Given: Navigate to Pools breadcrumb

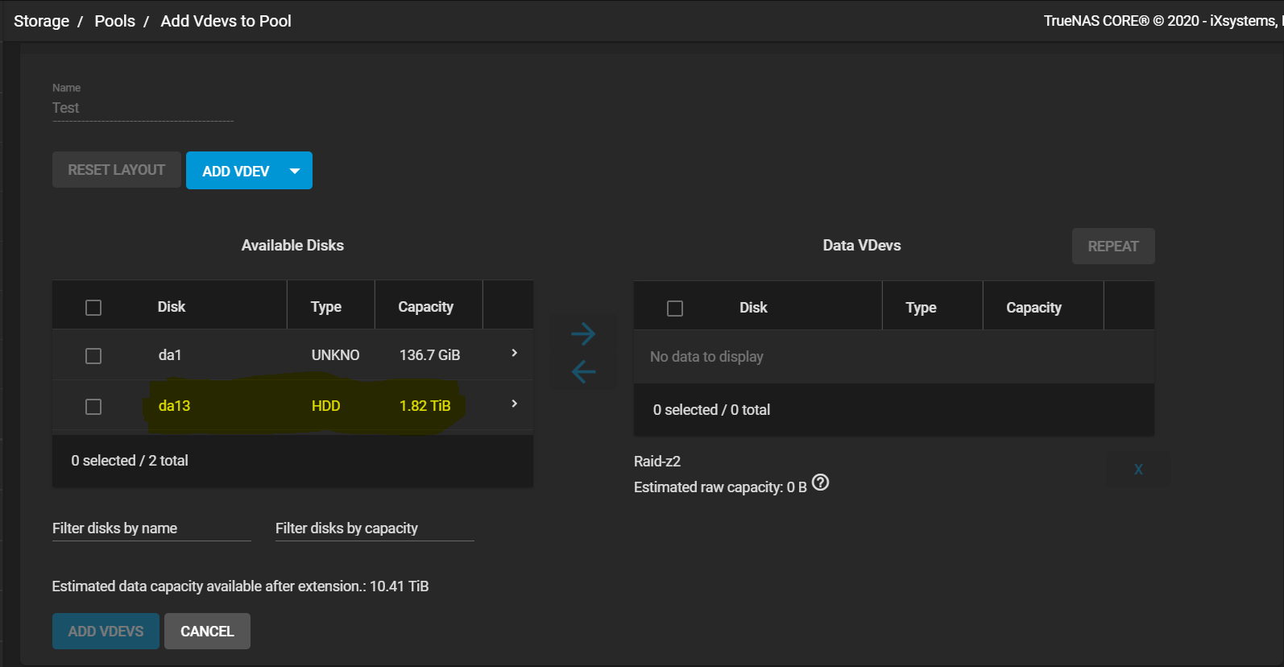Looking at the screenshot, I should 115,21.
